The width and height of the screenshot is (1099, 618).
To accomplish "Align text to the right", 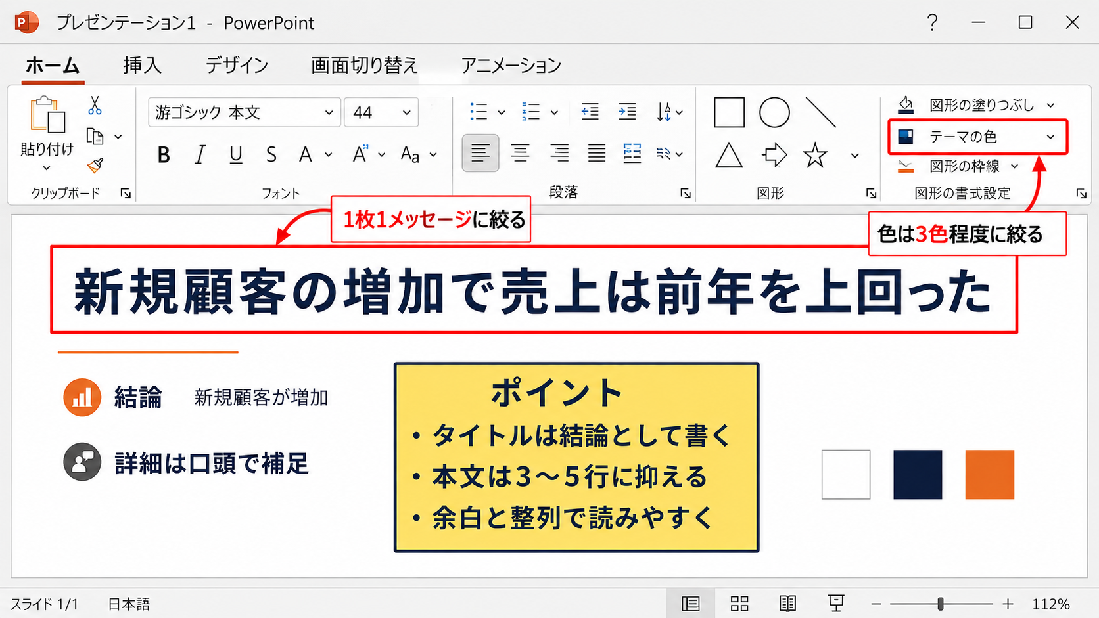I will coord(559,154).
